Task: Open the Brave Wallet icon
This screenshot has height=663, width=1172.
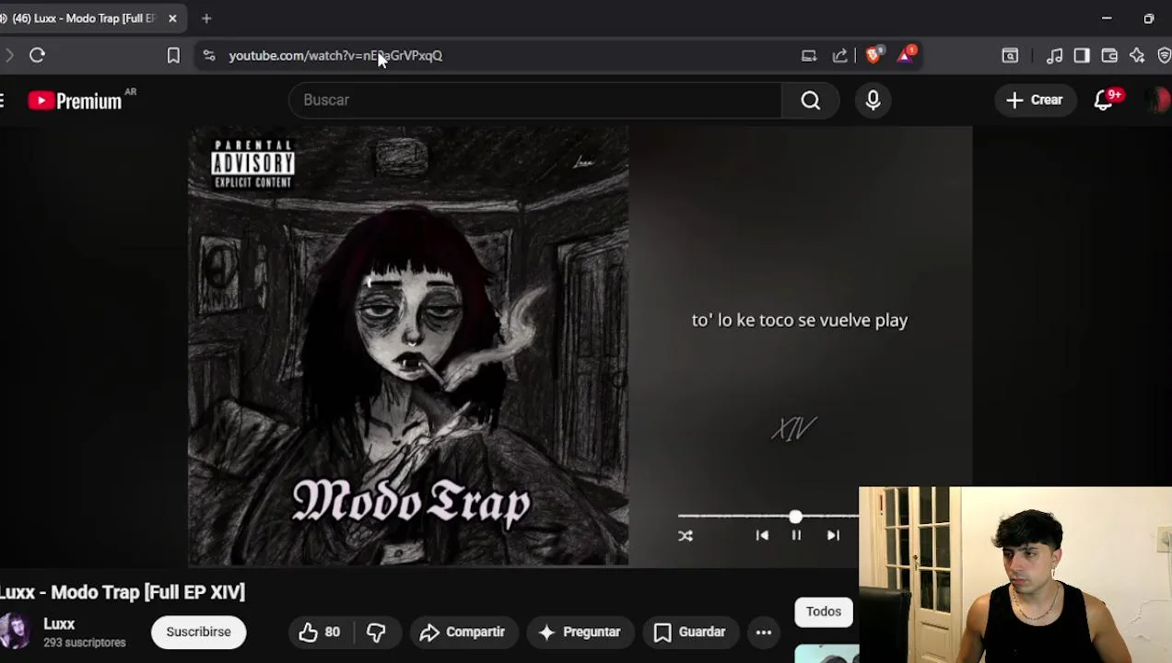Action: (x=1109, y=55)
